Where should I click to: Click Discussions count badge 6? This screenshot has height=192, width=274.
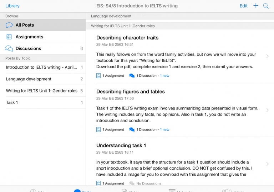81,49
